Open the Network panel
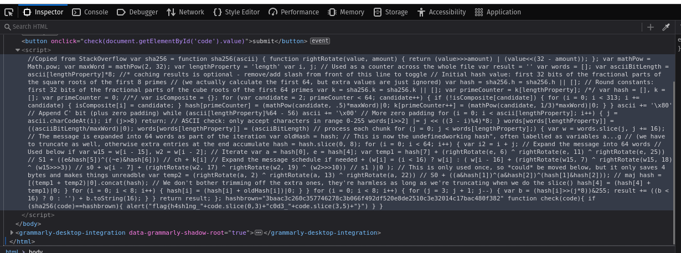The width and height of the screenshot is (681, 253). (x=185, y=12)
